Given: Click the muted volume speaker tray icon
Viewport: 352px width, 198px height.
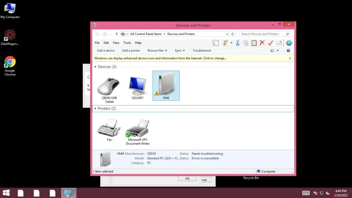Looking at the screenshot, I should click(x=328, y=193).
